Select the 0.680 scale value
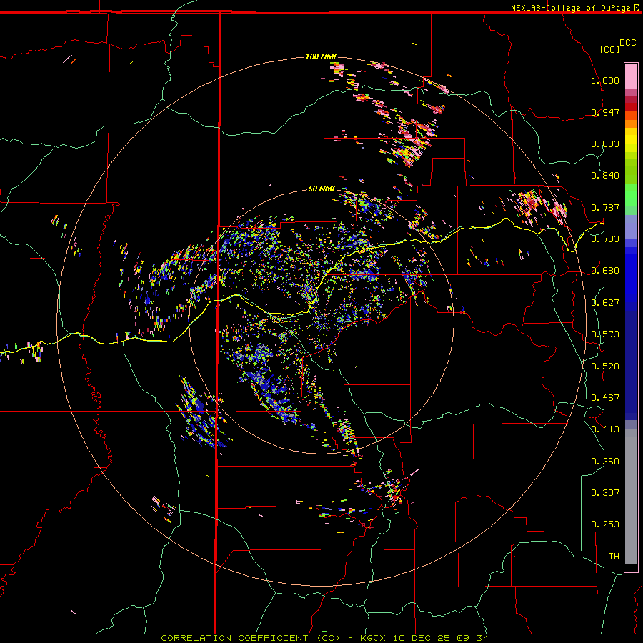 pyautogui.click(x=605, y=271)
